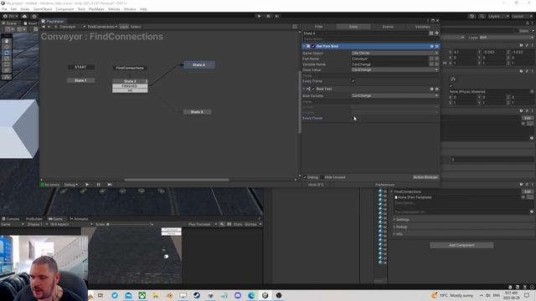The image size is (536, 301).
Task: Open Game Object Use Owner dropdown
Action: point(394,54)
